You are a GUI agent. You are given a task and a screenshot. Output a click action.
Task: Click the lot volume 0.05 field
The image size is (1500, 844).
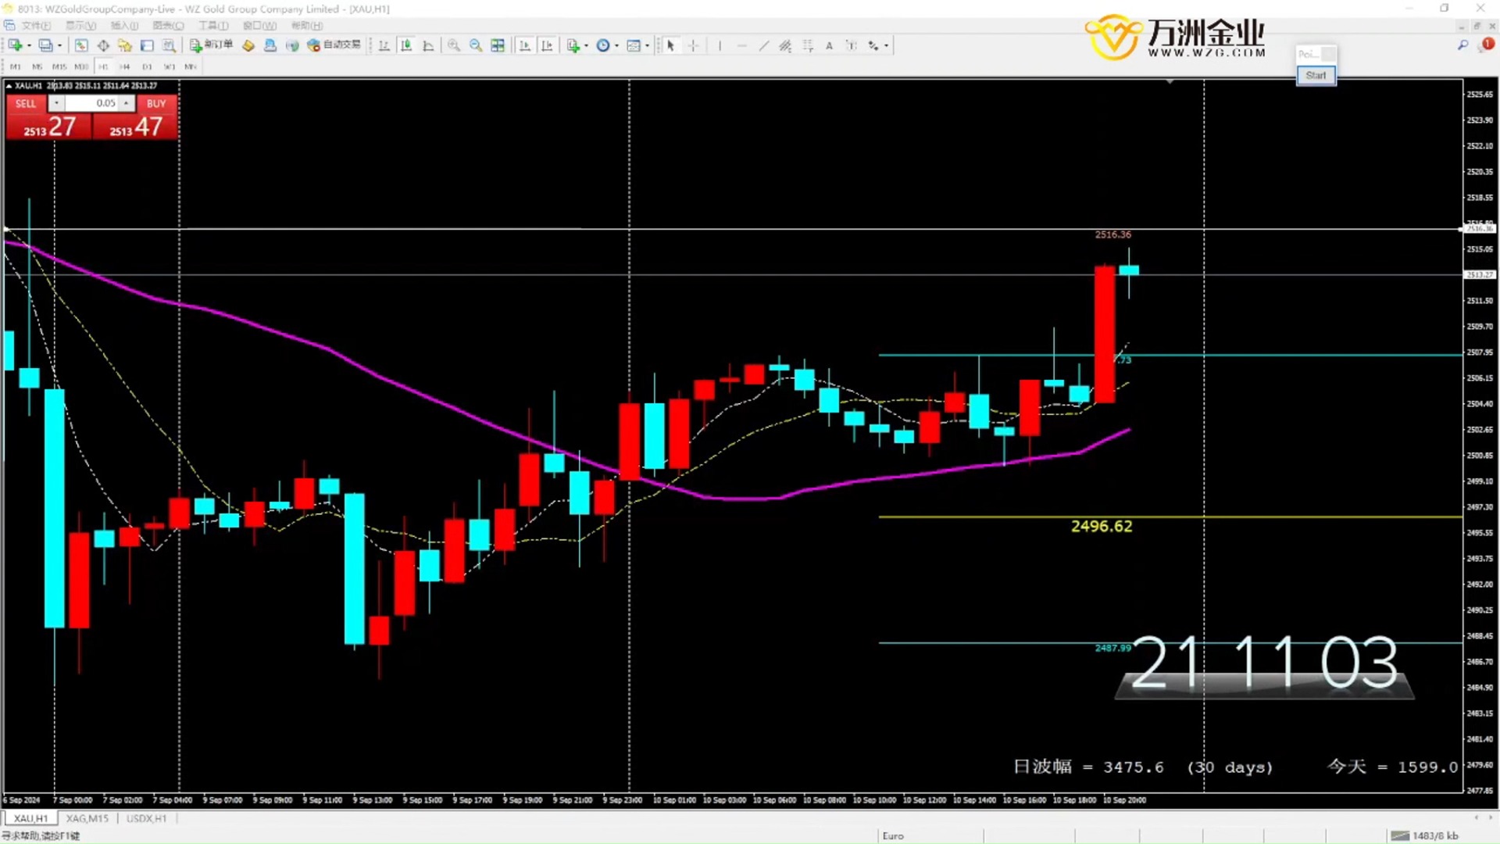point(91,103)
